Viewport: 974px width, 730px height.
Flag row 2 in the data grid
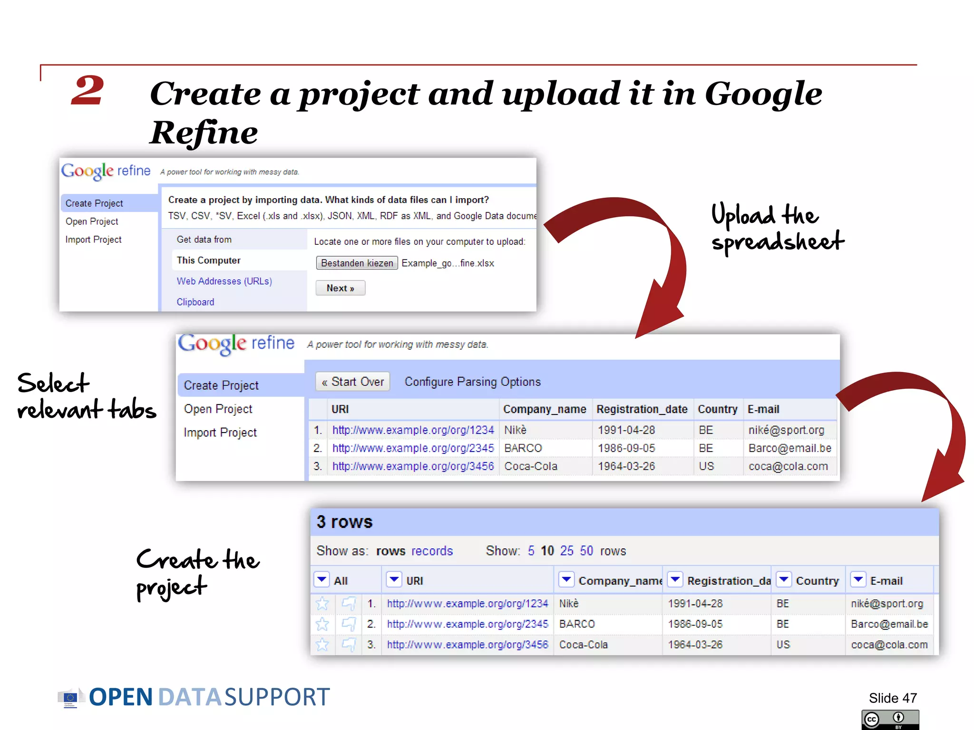point(349,624)
